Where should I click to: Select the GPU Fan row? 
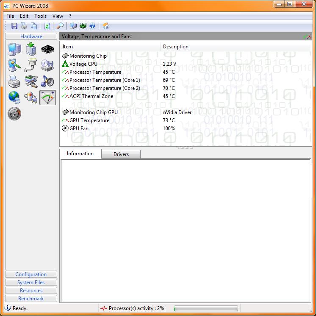[186, 129]
